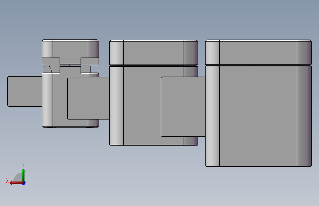
Task: Select the top cap of the large block
Action: pos(258,52)
